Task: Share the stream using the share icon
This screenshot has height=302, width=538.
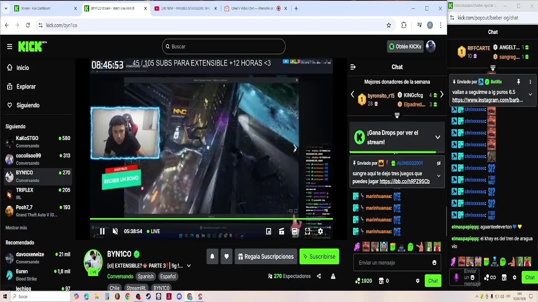Action: pos(319,276)
